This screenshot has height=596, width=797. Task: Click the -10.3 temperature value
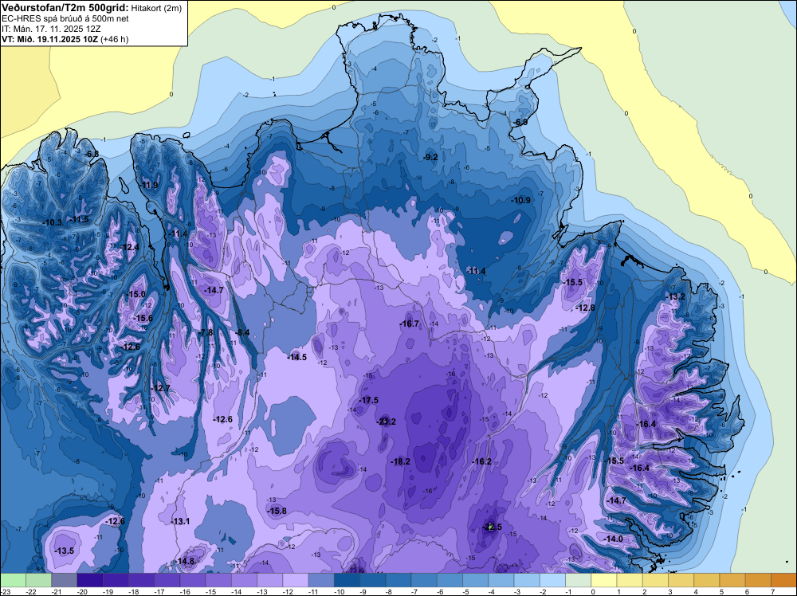[53, 222]
